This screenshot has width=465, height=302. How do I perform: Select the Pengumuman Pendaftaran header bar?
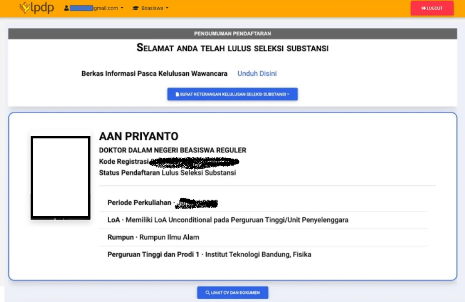(x=232, y=34)
